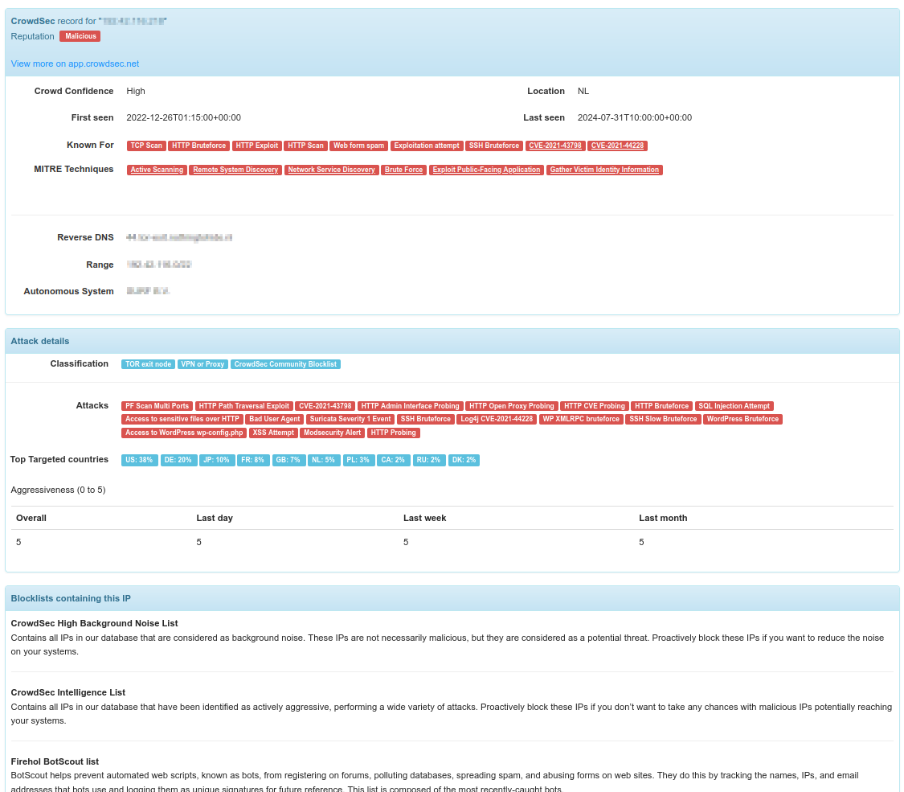Open the "Brute Force" MITRE technique

point(404,170)
